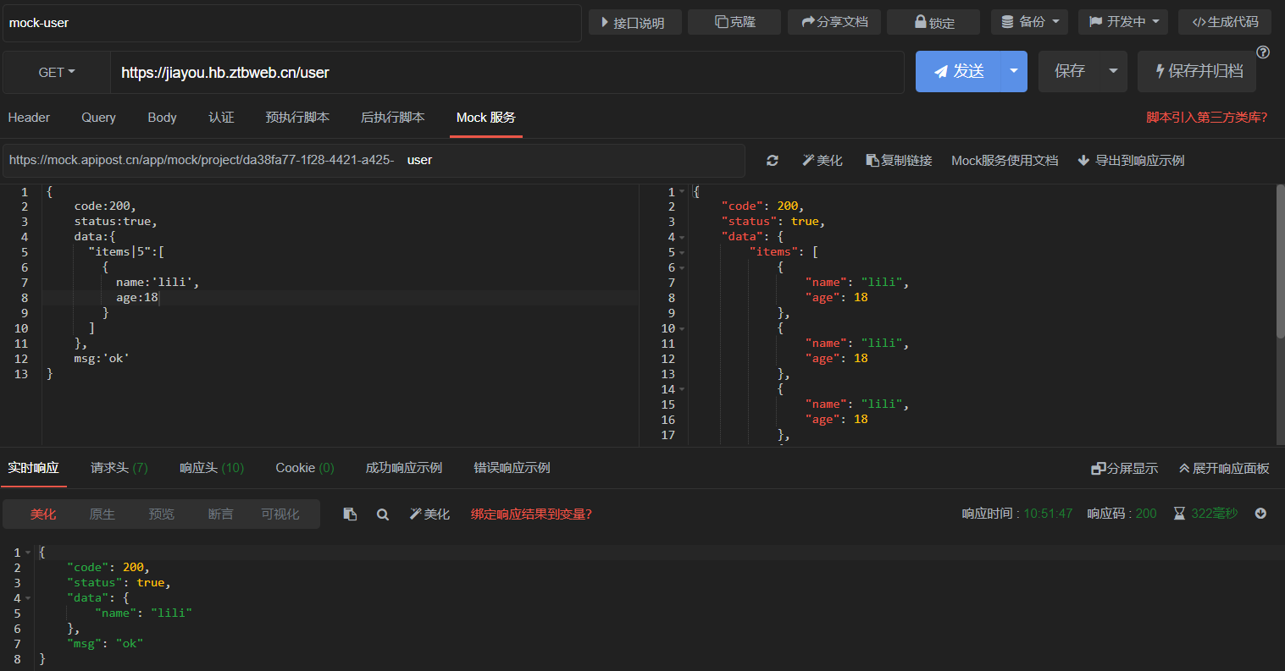This screenshot has width=1285, height=671.
Task: Open the 成功响应示例 tab
Action: point(404,468)
